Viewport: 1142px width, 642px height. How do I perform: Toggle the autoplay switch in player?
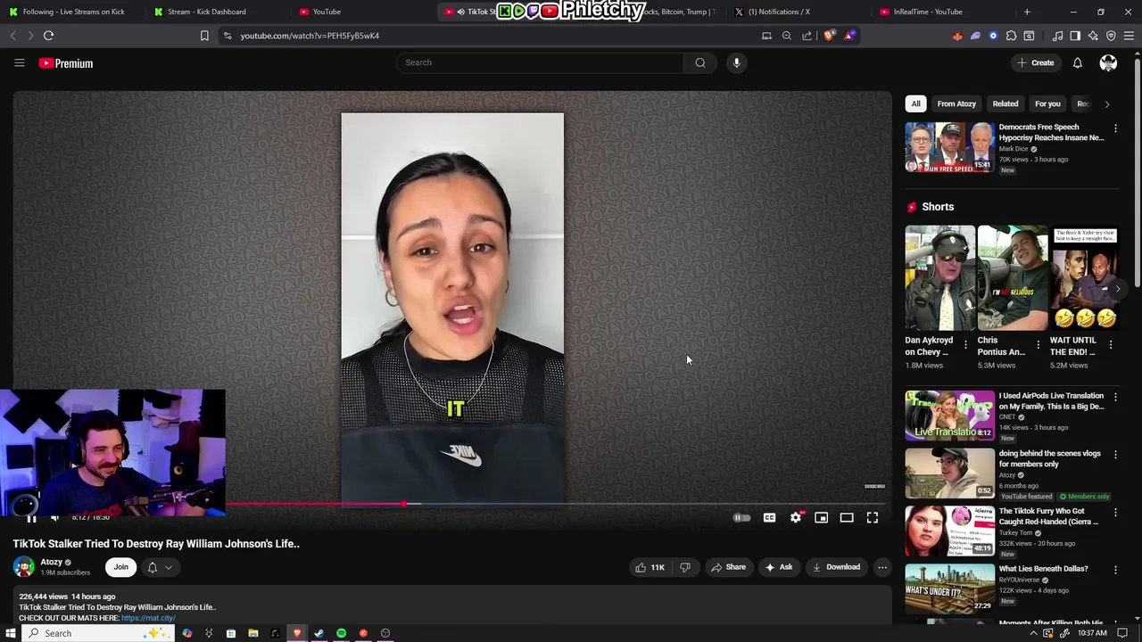pyautogui.click(x=741, y=518)
